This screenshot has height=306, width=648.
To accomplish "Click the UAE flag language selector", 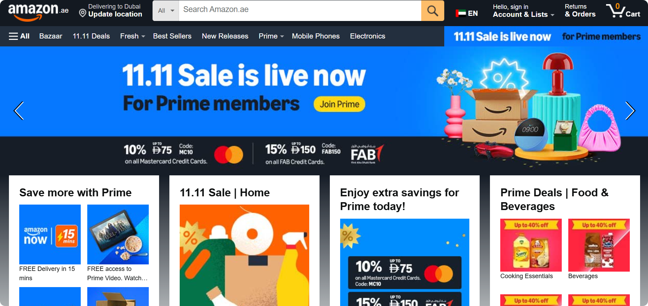I will pos(467,13).
